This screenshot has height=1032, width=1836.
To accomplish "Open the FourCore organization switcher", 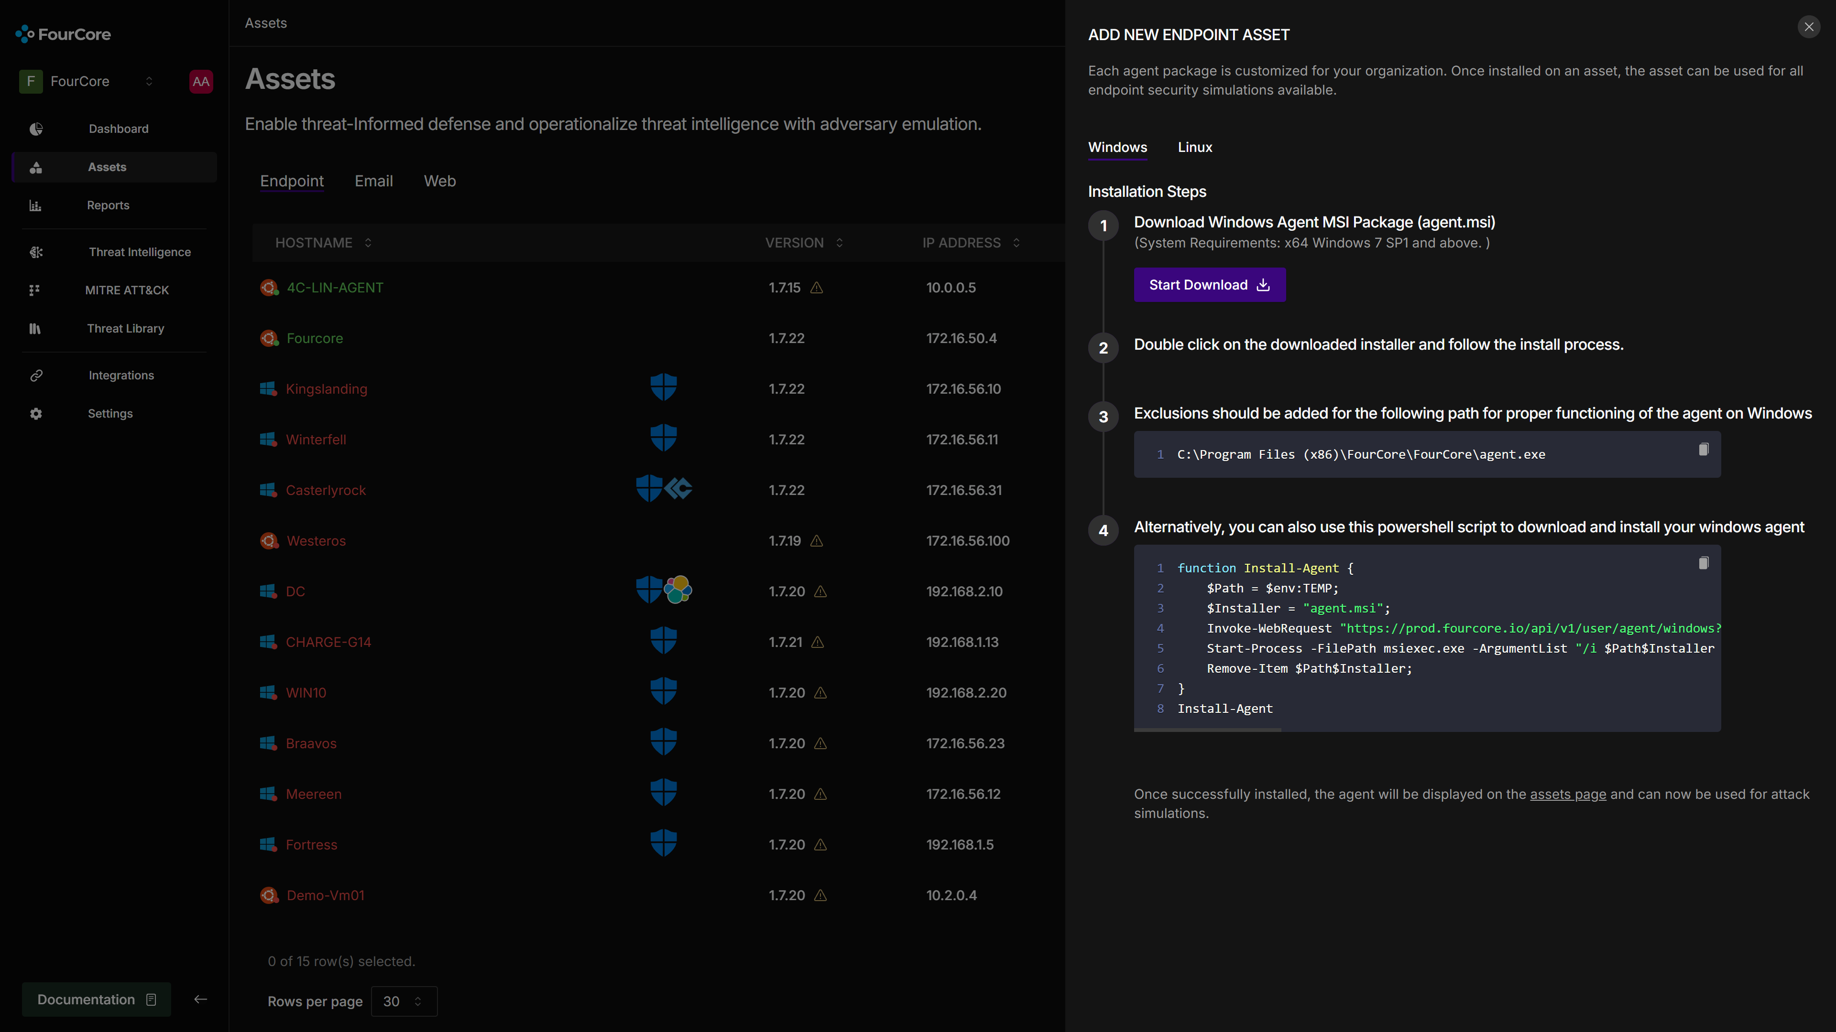I will 87,81.
